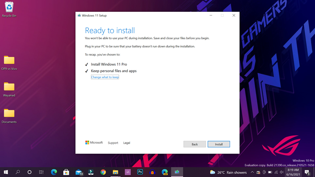
Task: Launch Microsoft Edge from taskbar
Action: click(54, 172)
